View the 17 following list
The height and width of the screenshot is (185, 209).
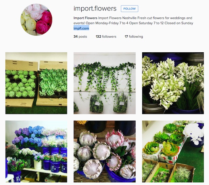(134, 37)
